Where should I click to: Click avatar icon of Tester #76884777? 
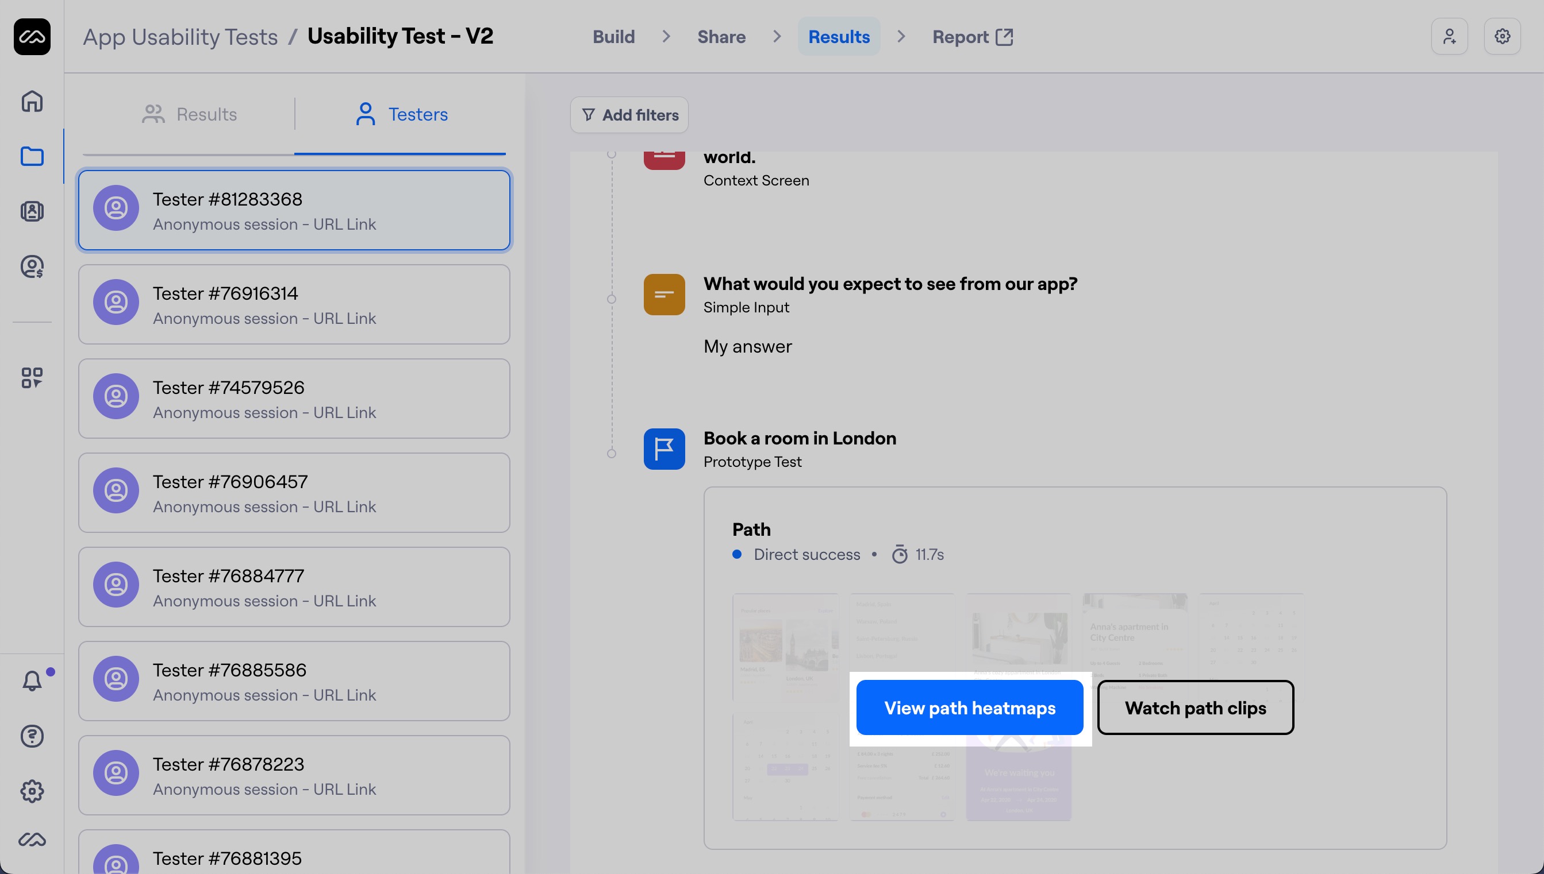click(x=116, y=585)
